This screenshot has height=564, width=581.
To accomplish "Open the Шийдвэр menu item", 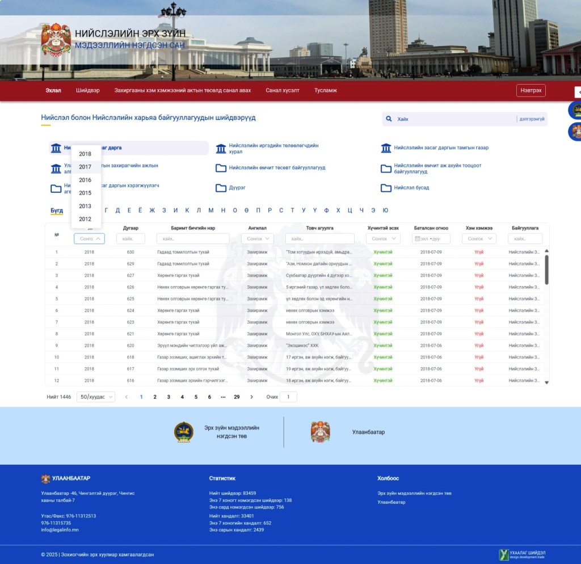I will coord(87,90).
